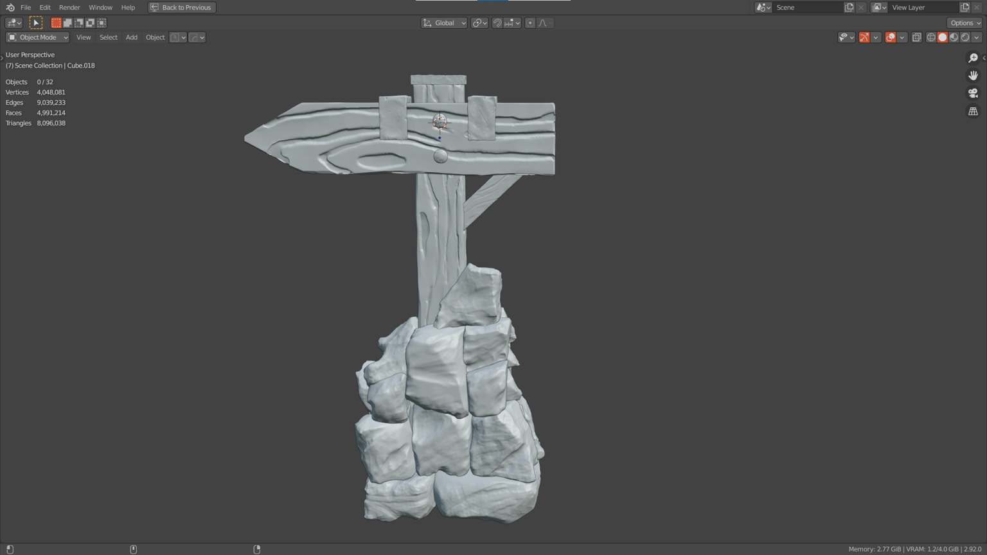
Task: Open the Object Mode dropdown
Action: click(x=37, y=37)
